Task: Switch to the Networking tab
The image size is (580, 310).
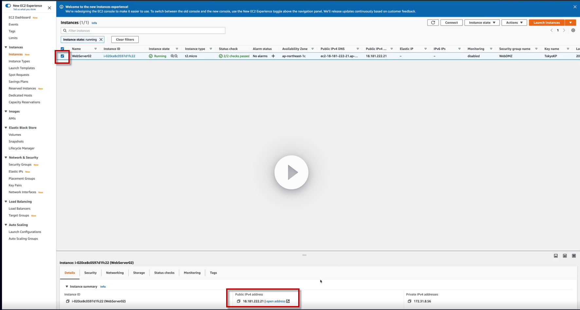Action: (115, 273)
